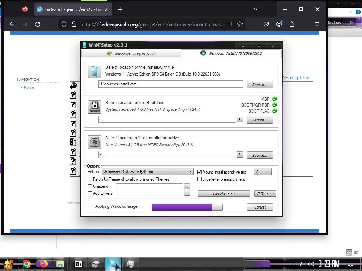Click the Applying Windows Image progress bar
Screen dimensions: 362x271
coord(187,207)
